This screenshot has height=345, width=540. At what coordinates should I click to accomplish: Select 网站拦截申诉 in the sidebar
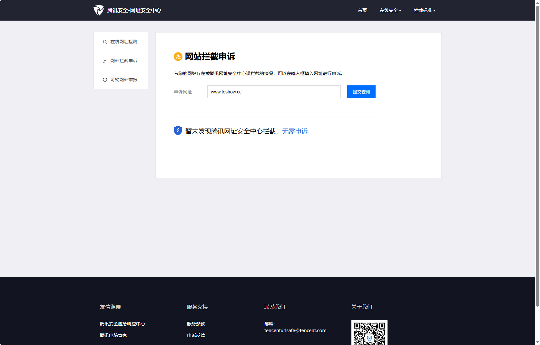121,61
